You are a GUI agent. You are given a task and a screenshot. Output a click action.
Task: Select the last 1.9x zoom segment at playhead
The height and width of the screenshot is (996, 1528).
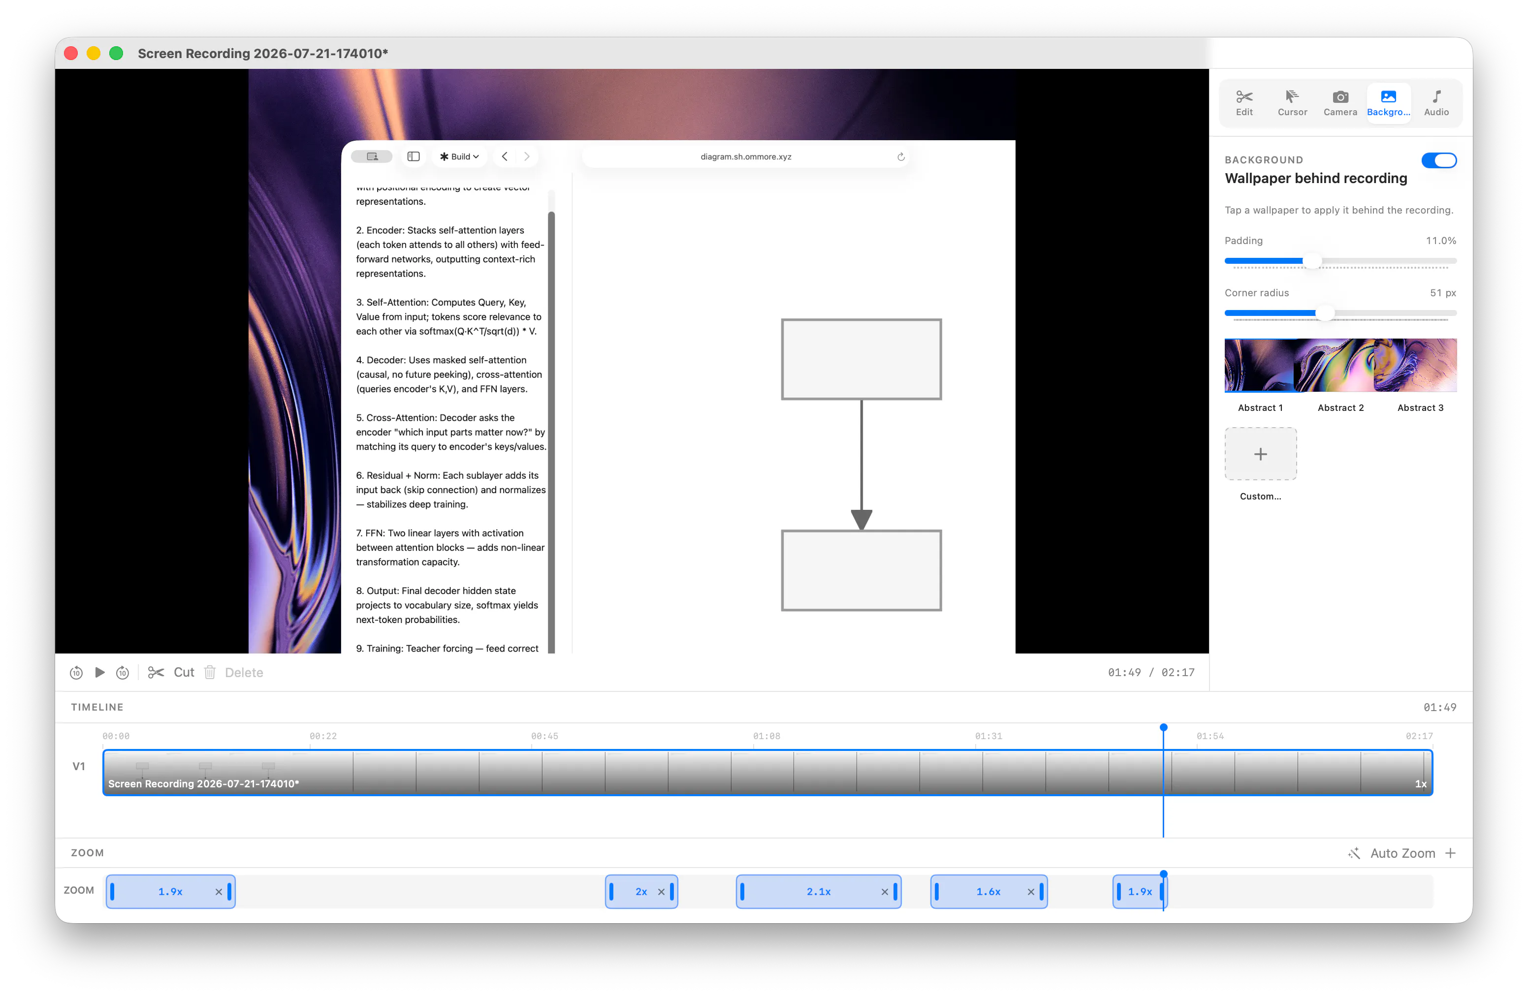pos(1139,891)
